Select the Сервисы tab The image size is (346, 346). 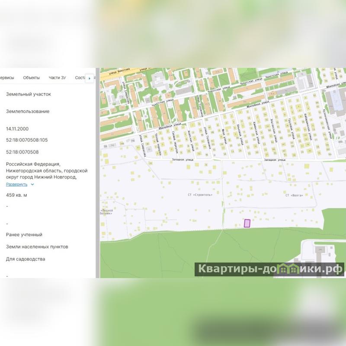(x=7, y=78)
